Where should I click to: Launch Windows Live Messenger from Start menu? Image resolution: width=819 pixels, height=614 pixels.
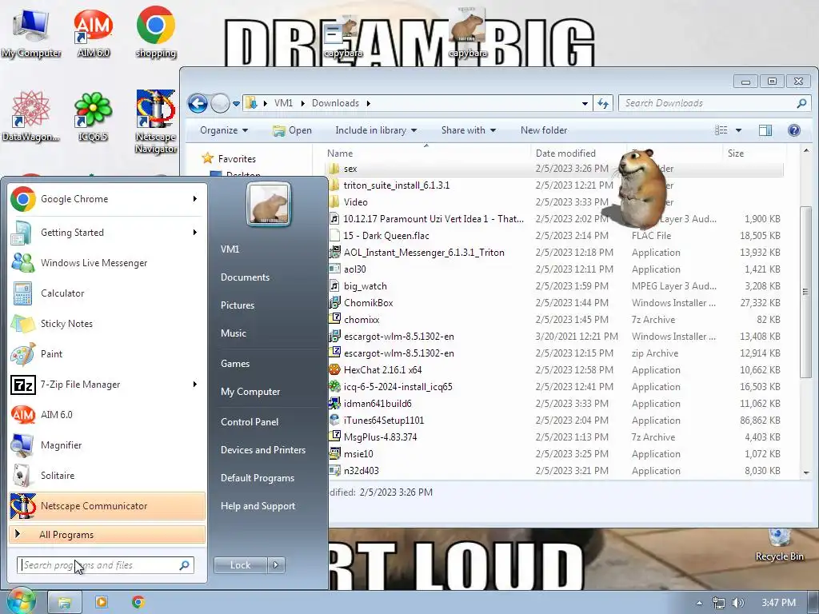[107, 262]
